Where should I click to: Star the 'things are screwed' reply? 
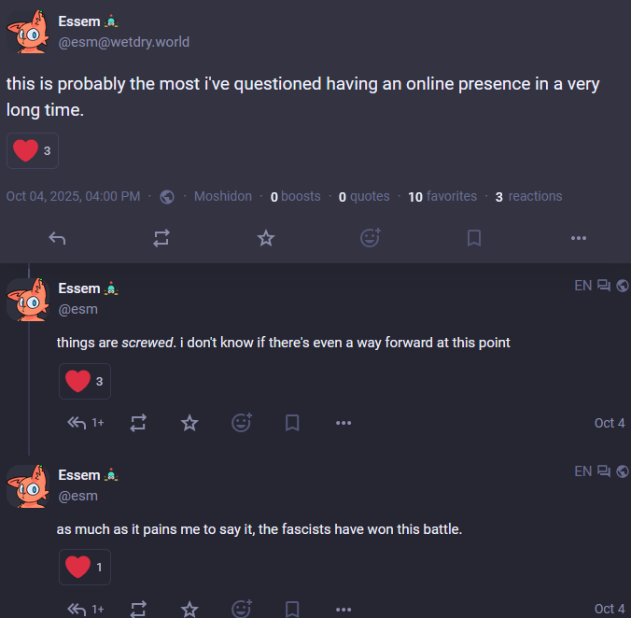point(189,423)
